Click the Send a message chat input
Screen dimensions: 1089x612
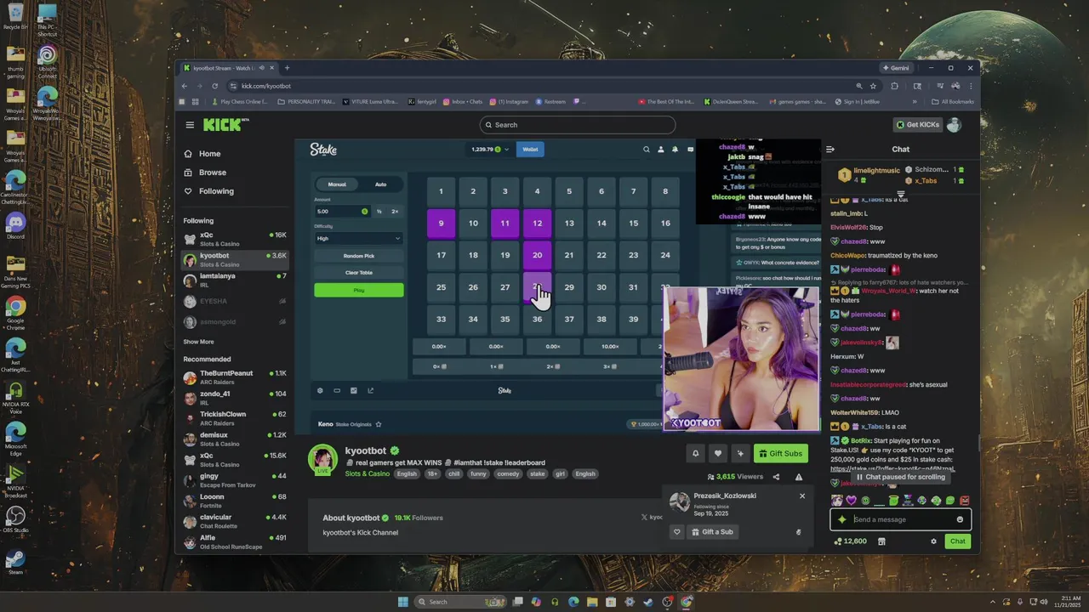click(x=901, y=519)
